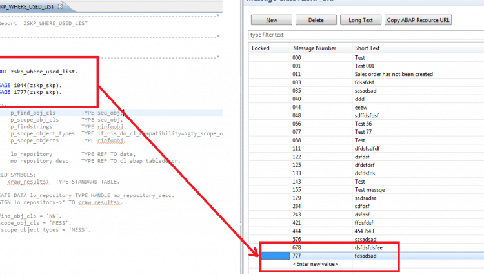Click the 'NN' string literal
Image resolution: width=484 pixels, height=277 pixels.
click(x=54, y=216)
